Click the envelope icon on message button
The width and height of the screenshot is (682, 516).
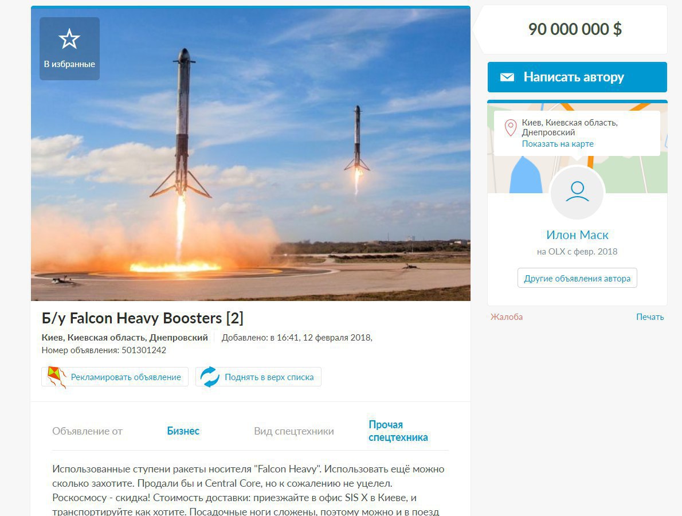pos(507,77)
